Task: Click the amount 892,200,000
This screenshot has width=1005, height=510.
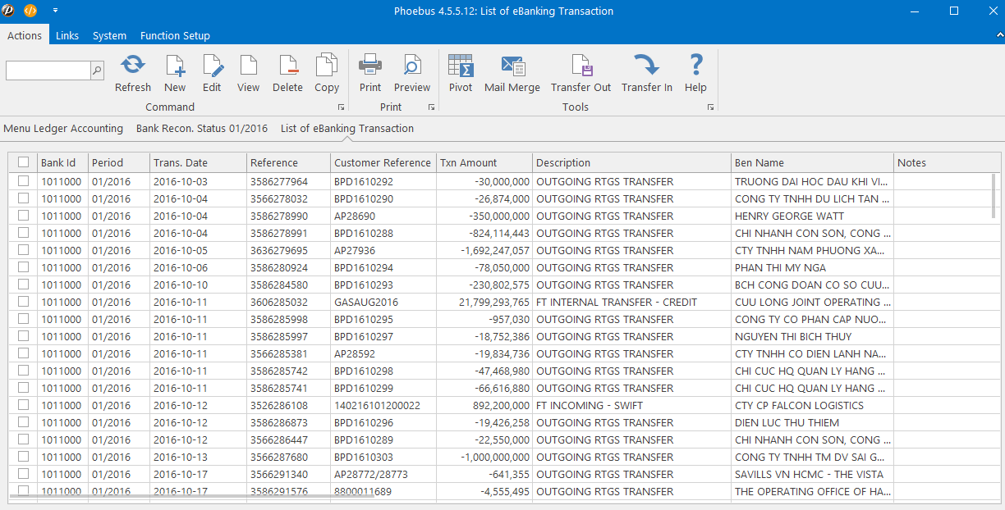Action: tap(484, 405)
